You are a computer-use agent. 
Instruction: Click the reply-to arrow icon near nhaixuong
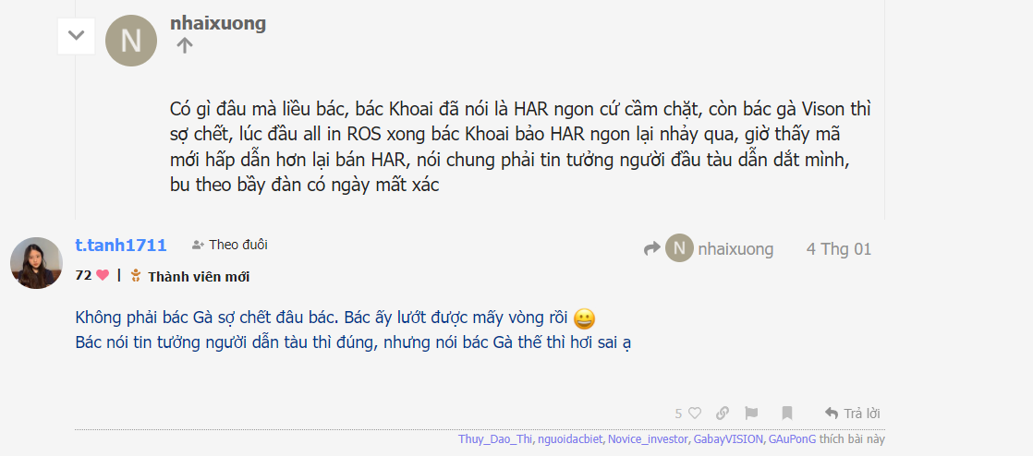[652, 248]
